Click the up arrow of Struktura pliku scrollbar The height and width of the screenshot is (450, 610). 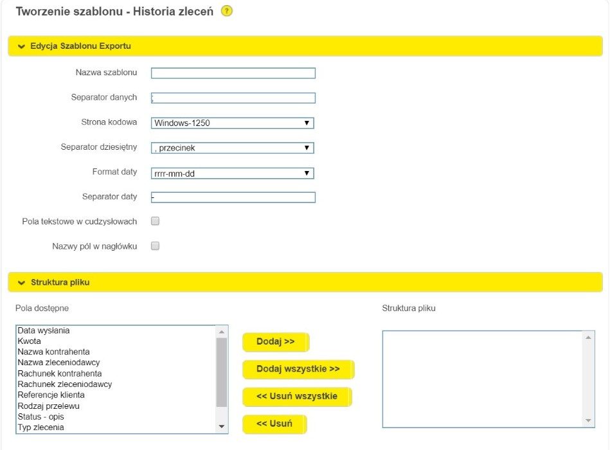coord(588,337)
